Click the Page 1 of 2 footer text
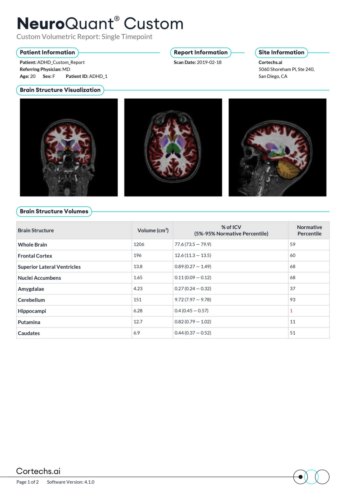The image size is (346, 490). coord(27,482)
